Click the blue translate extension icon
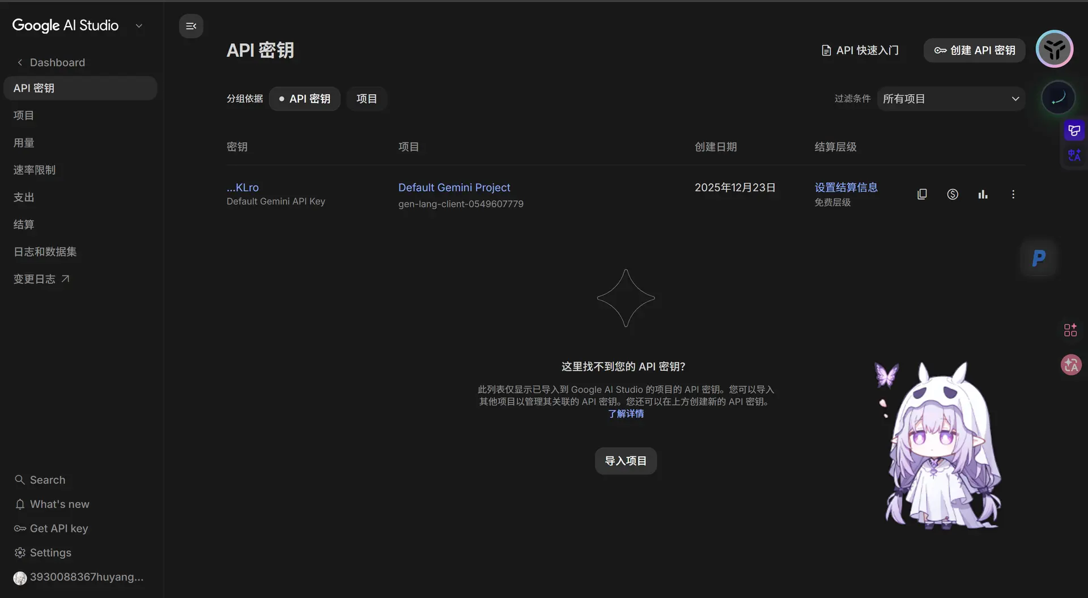The width and height of the screenshot is (1088, 598). (x=1074, y=155)
